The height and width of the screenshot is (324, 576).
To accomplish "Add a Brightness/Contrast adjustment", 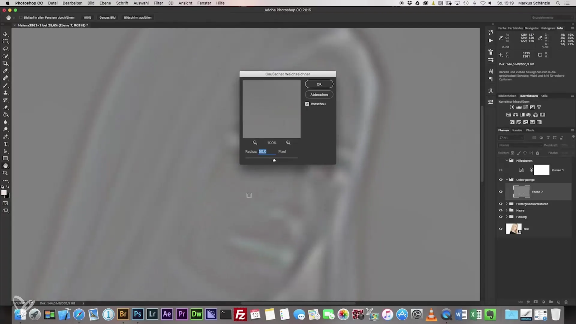I will (512, 107).
